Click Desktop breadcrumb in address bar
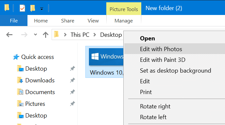 coord(111,35)
